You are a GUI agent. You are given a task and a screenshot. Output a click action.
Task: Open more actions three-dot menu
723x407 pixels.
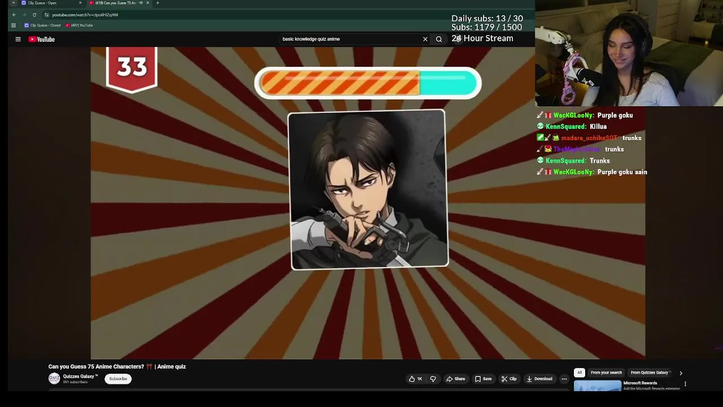click(564, 379)
